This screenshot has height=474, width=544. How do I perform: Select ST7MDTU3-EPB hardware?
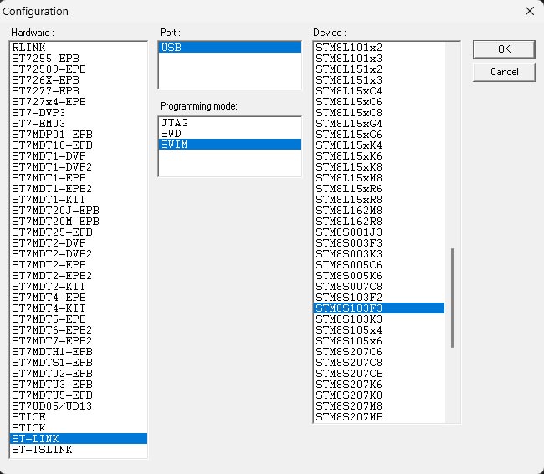pyautogui.click(x=79, y=385)
